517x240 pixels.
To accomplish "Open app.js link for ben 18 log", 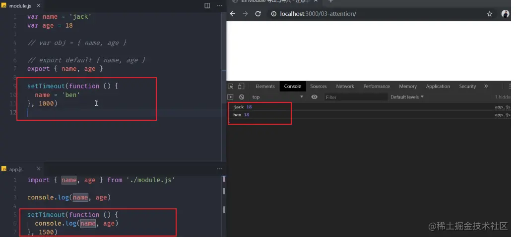I will 503,115.
